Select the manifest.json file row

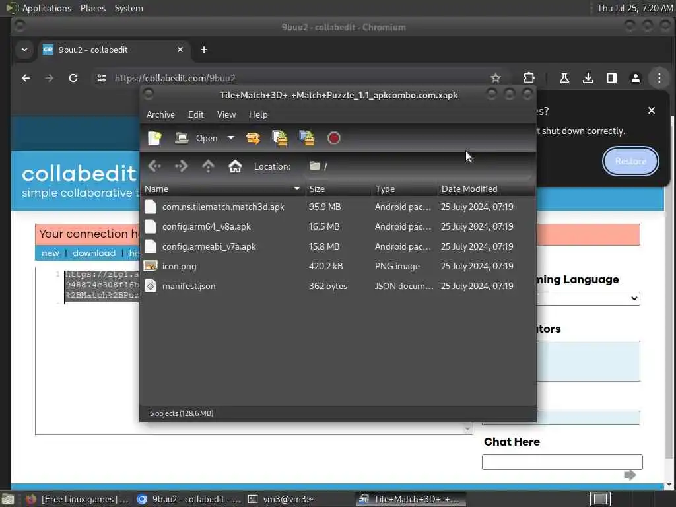tap(338, 287)
